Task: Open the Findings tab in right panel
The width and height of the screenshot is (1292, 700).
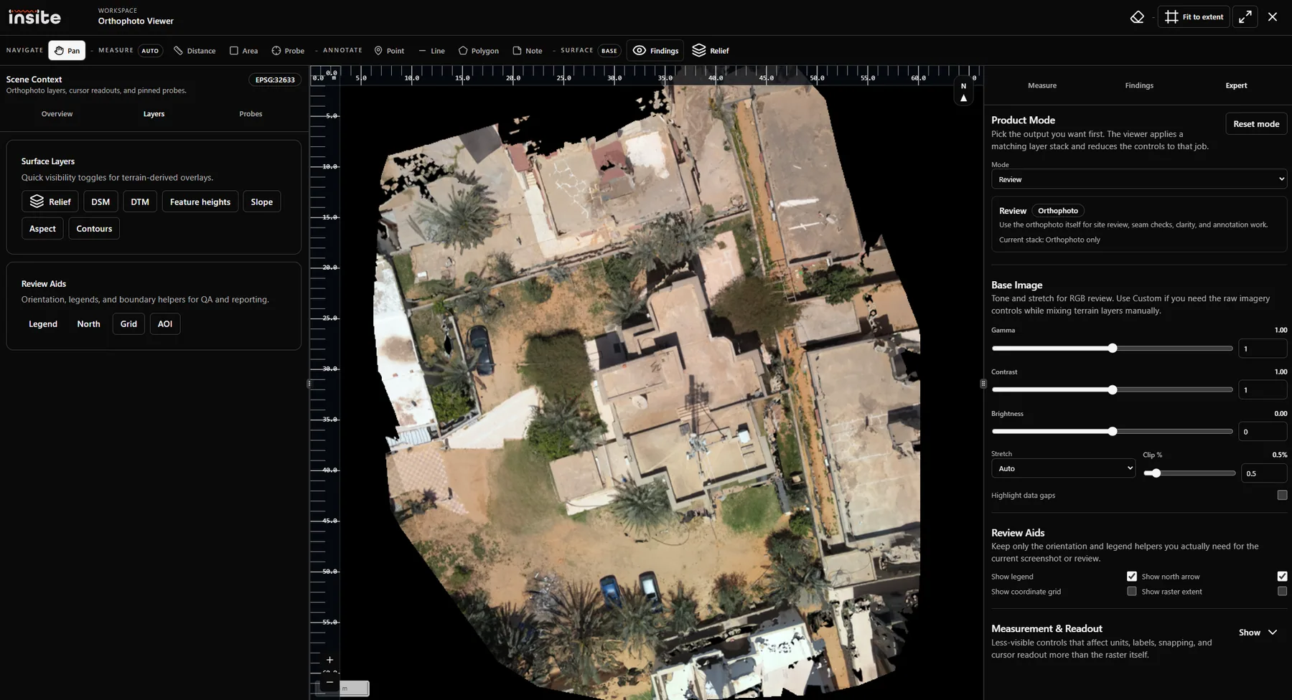Action: (x=1139, y=85)
